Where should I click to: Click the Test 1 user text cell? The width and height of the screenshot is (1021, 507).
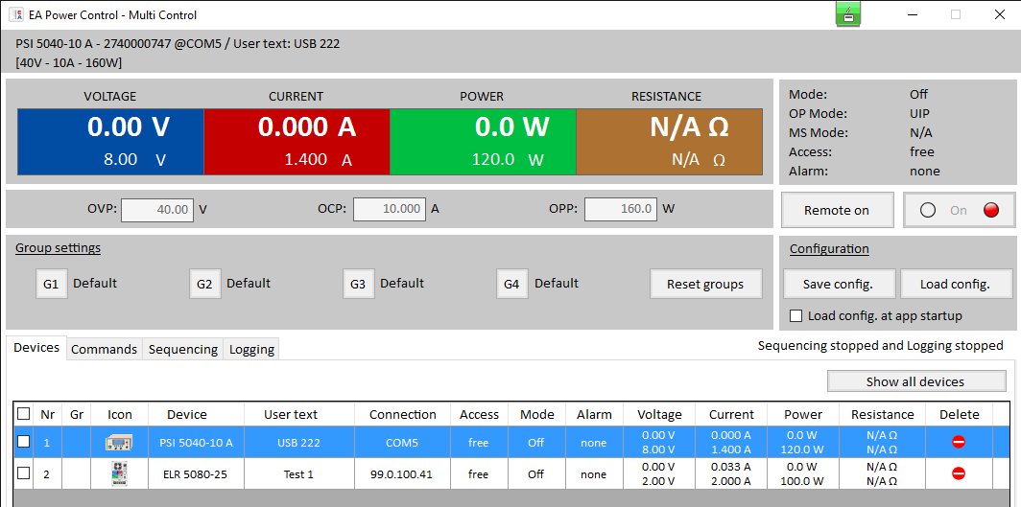298,474
